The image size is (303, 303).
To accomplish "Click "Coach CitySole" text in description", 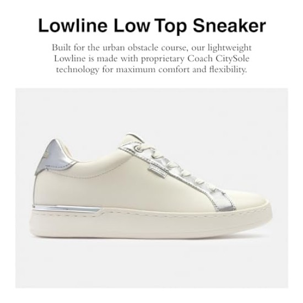I will (218, 58).
